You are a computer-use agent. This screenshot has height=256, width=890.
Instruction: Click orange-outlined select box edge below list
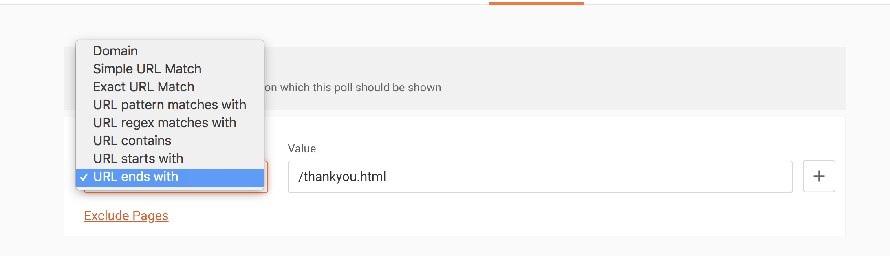tap(175, 191)
